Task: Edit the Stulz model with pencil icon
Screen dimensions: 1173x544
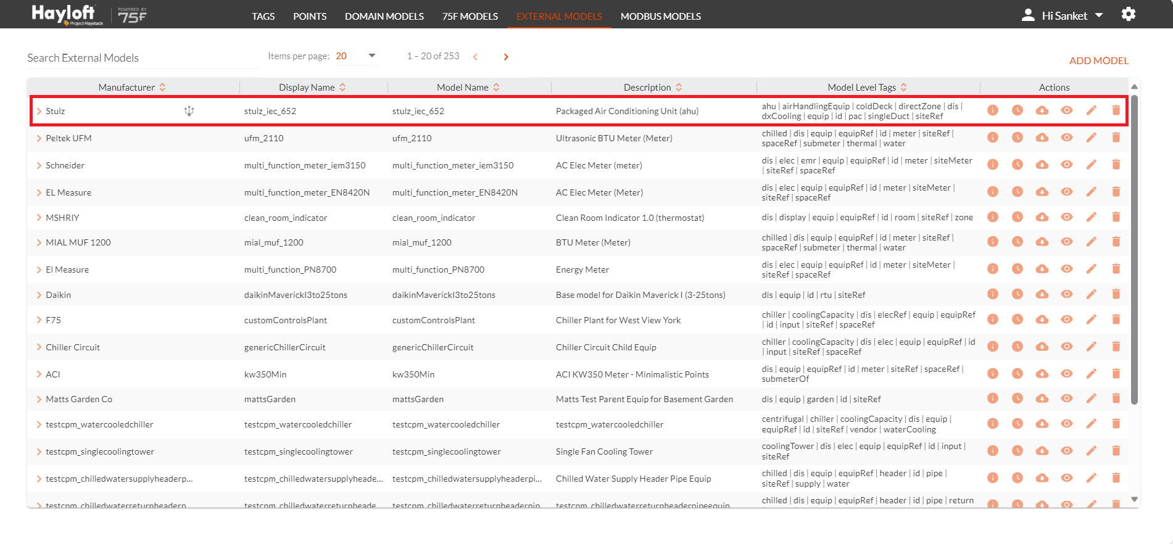Action: point(1091,110)
